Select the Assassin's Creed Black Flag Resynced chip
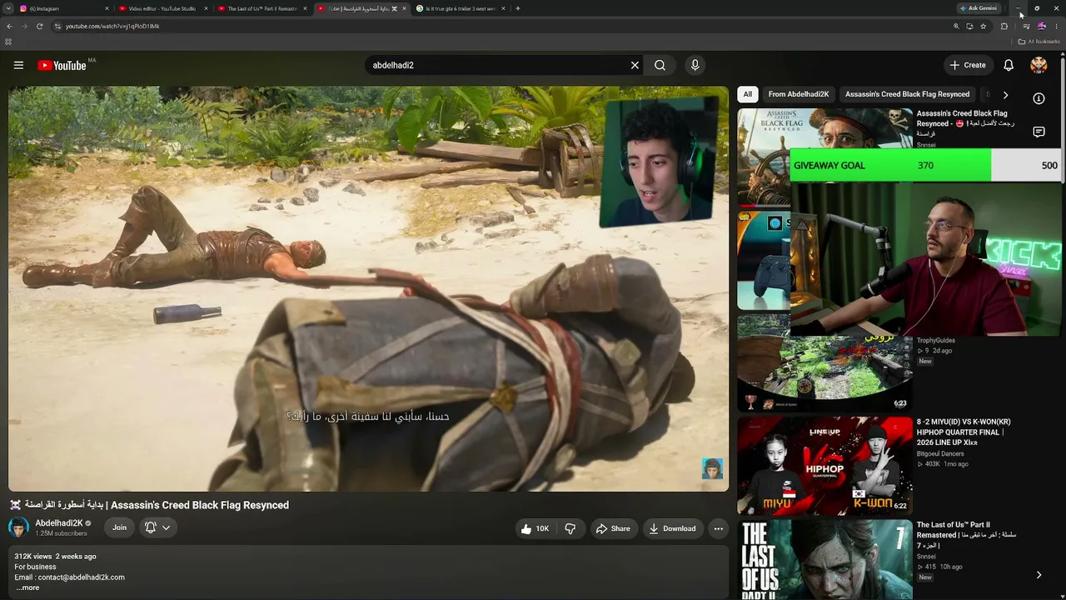1066x600 pixels. pyautogui.click(x=907, y=94)
